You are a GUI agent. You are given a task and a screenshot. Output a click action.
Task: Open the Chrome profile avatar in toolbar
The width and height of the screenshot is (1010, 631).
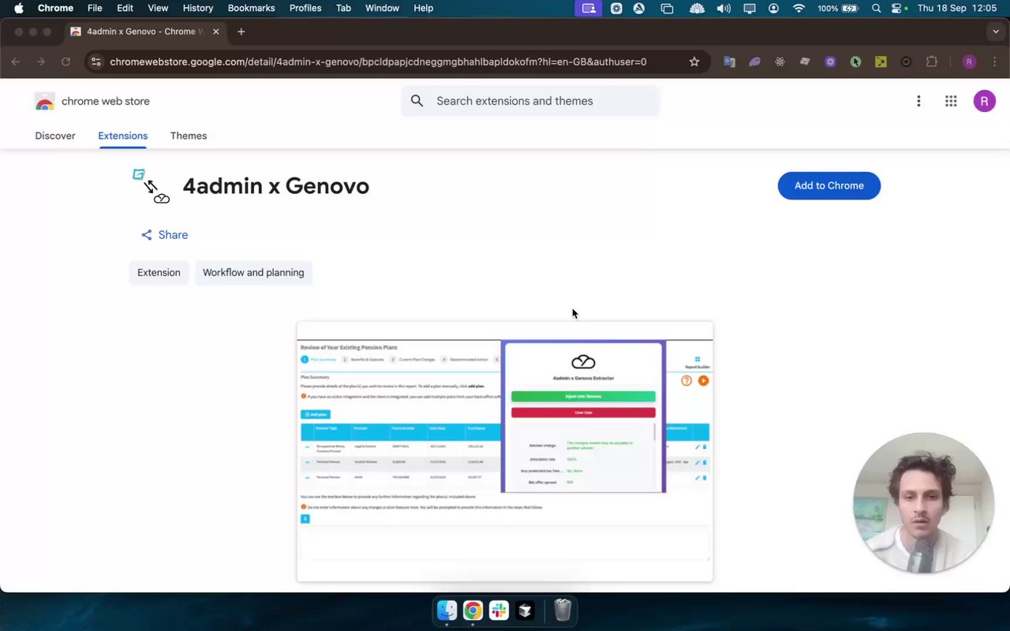point(969,62)
